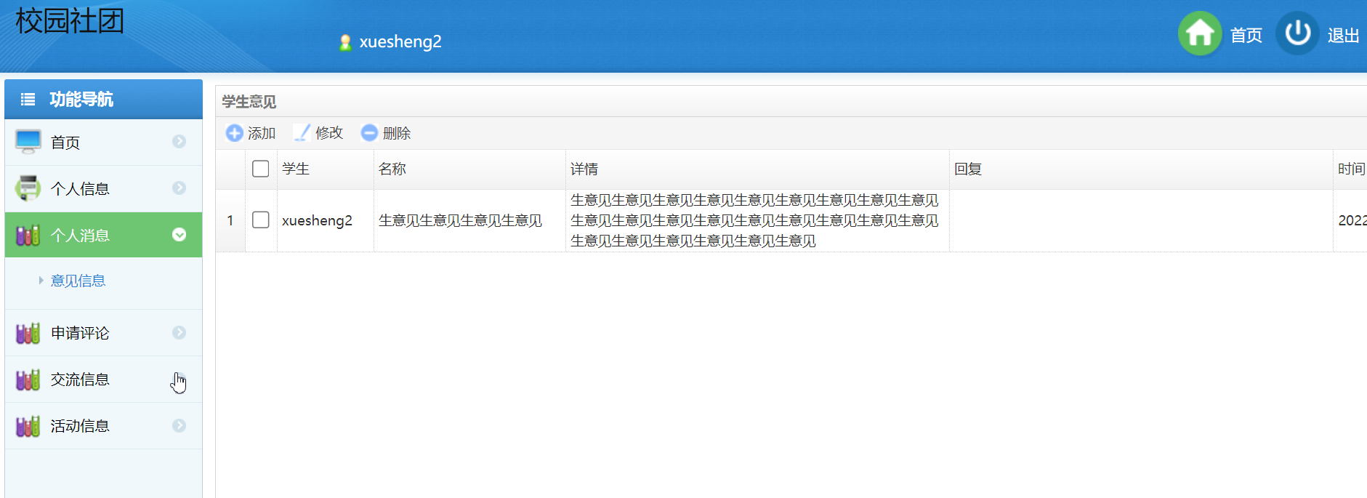Click the 时间 column header
The width and height of the screenshot is (1367, 498).
point(1351,169)
